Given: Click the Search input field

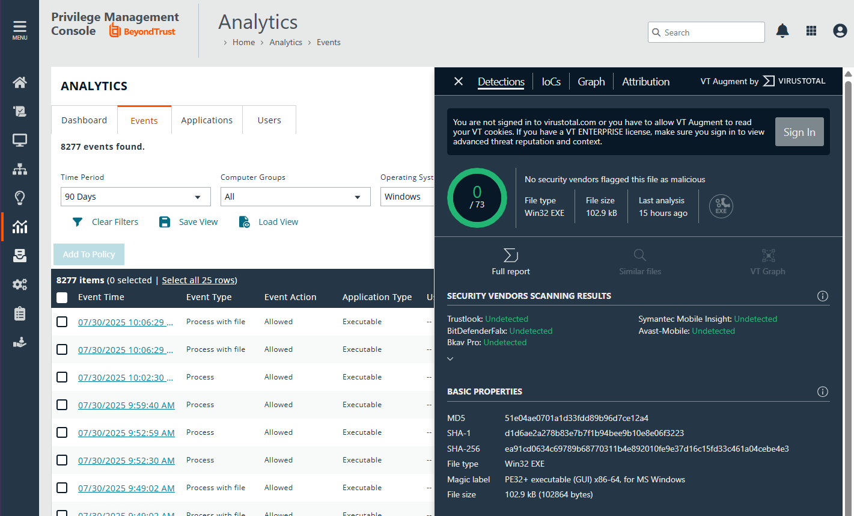Looking at the screenshot, I should point(707,32).
